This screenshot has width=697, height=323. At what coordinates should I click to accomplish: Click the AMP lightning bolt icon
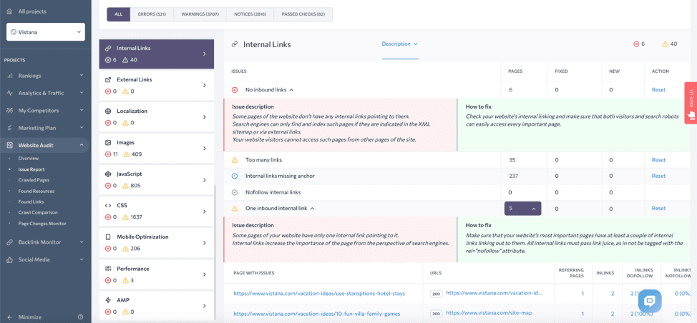pos(107,300)
